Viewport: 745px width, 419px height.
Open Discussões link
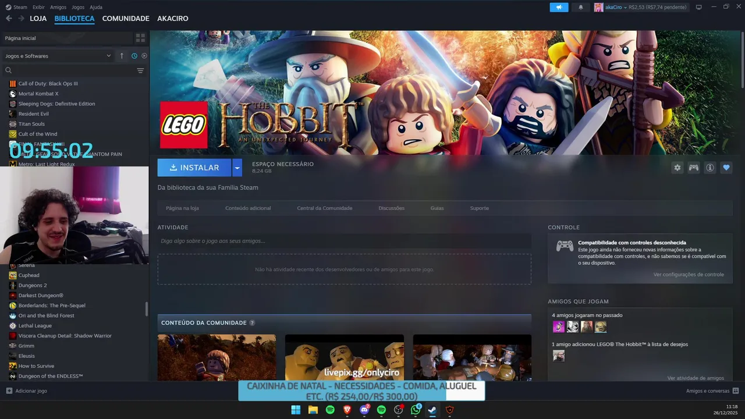click(x=391, y=208)
